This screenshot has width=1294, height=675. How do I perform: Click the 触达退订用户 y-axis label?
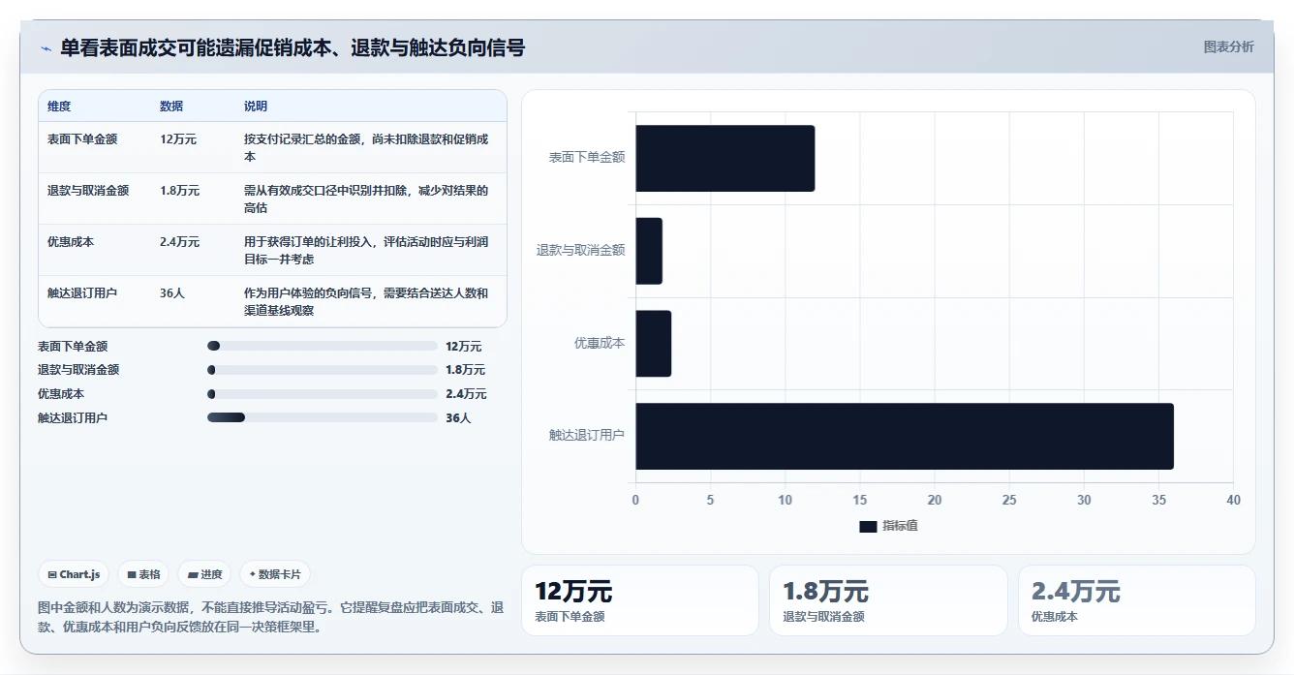pos(587,436)
